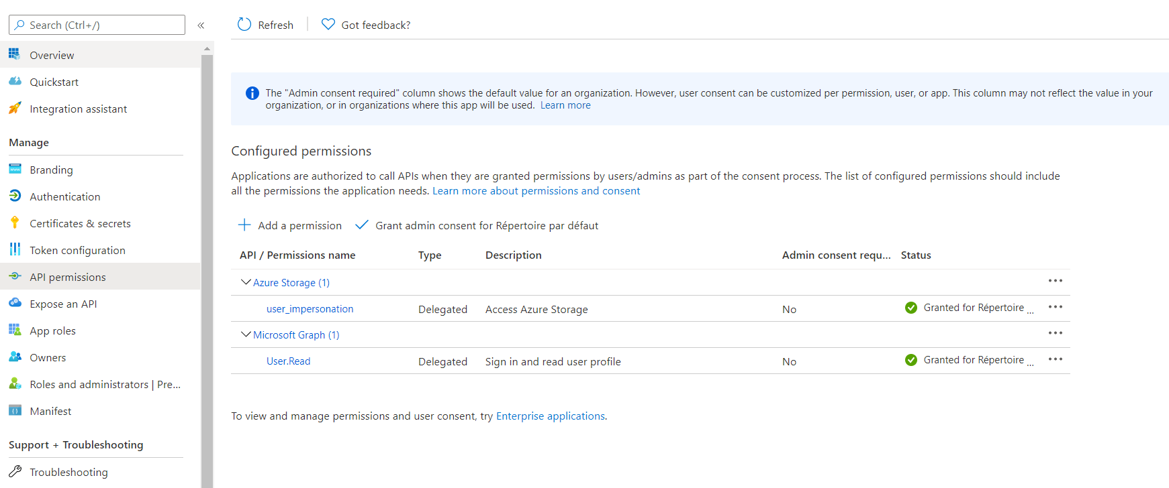Image resolution: width=1169 pixels, height=488 pixels.
Task: Click the Token configuration bars icon
Action: coord(15,249)
